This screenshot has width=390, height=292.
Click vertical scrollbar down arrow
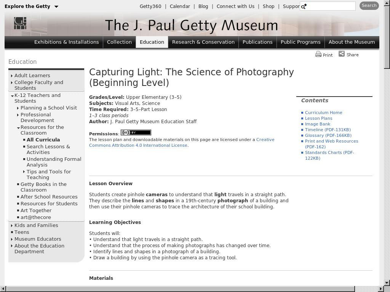point(387,283)
